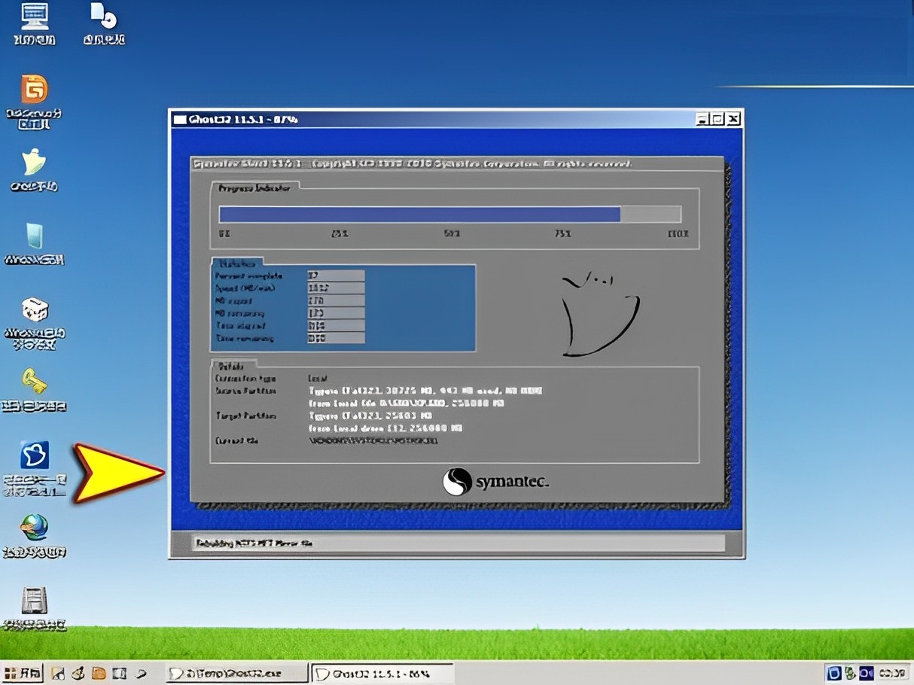Click the second quick launch taskbar icon

pyautogui.click(x=78, y=673)
